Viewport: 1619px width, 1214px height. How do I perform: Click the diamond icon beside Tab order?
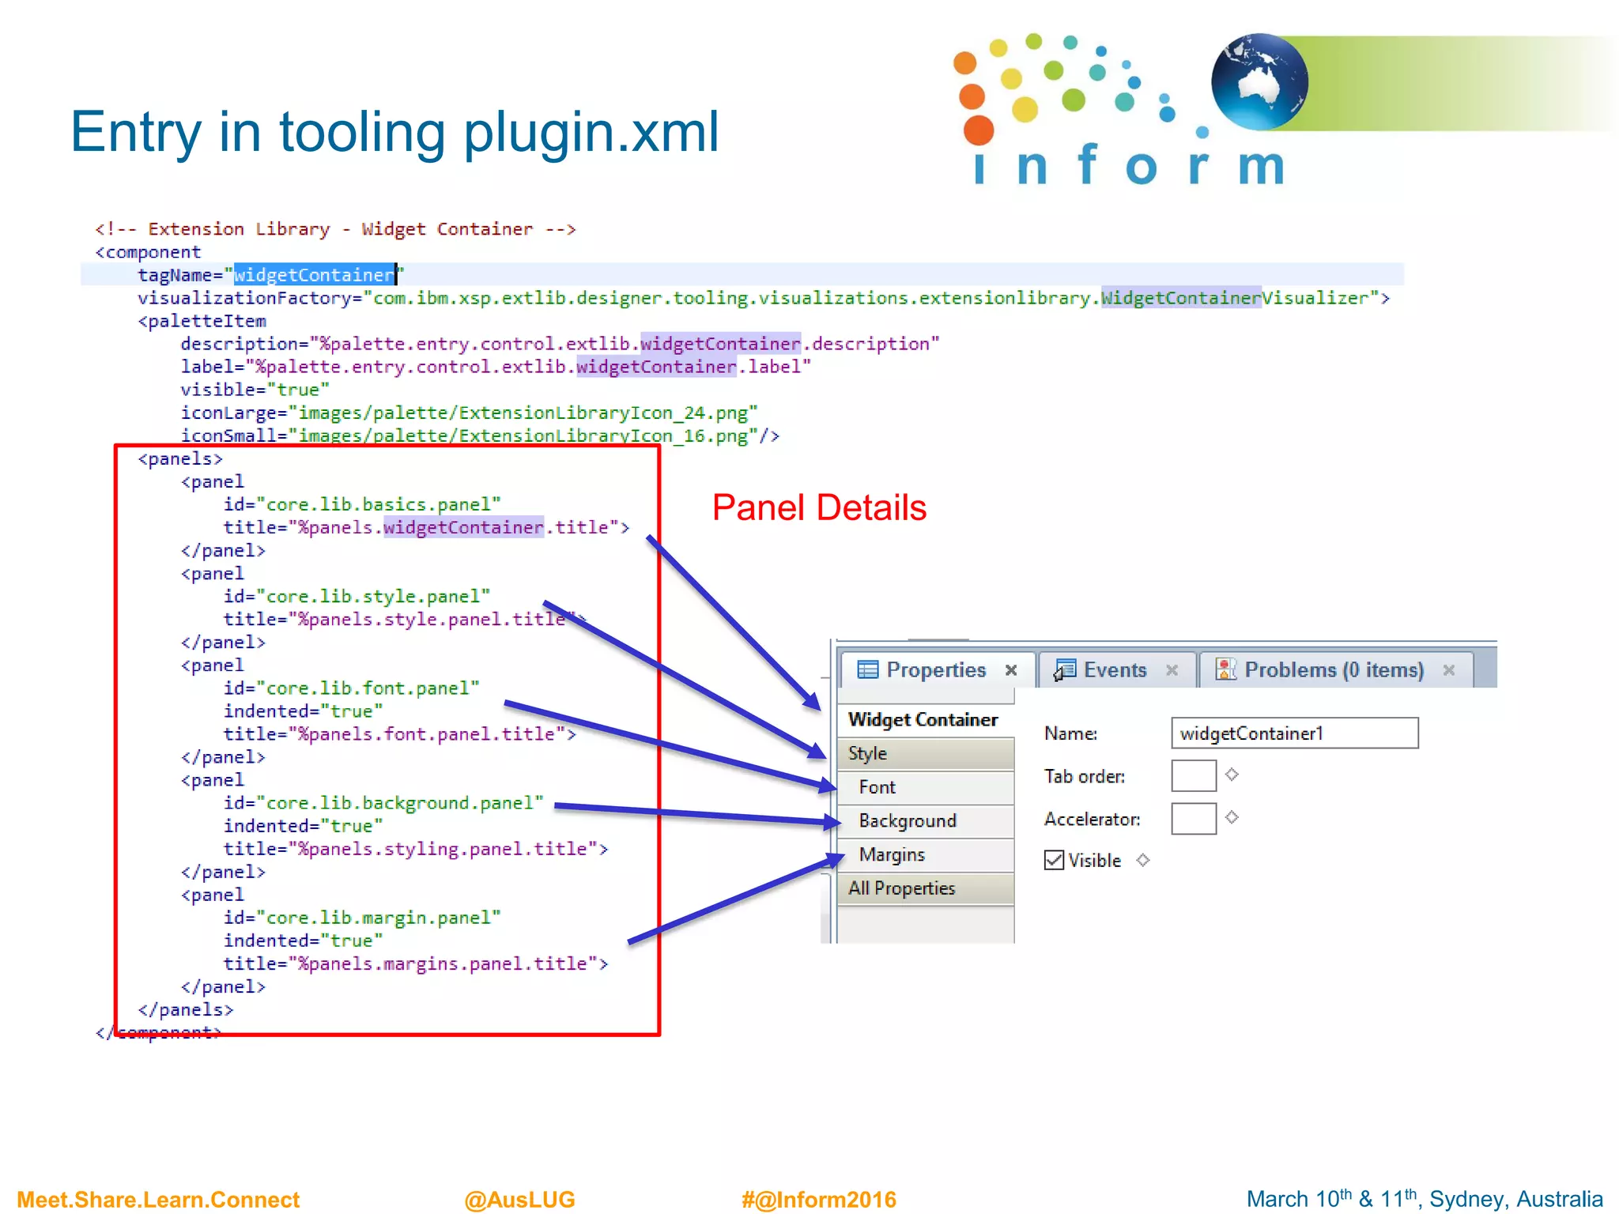(1232, 775)
